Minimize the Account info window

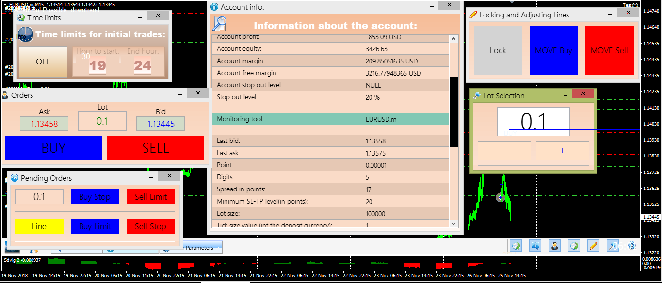tap(432, 6)
